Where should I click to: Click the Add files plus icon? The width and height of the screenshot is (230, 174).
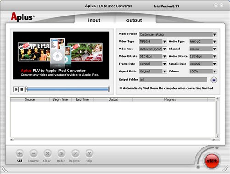coord(20,153)
